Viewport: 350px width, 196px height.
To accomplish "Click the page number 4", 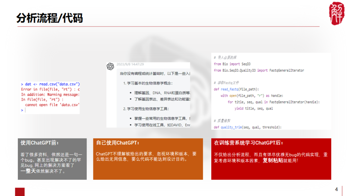I will point(336,189).
